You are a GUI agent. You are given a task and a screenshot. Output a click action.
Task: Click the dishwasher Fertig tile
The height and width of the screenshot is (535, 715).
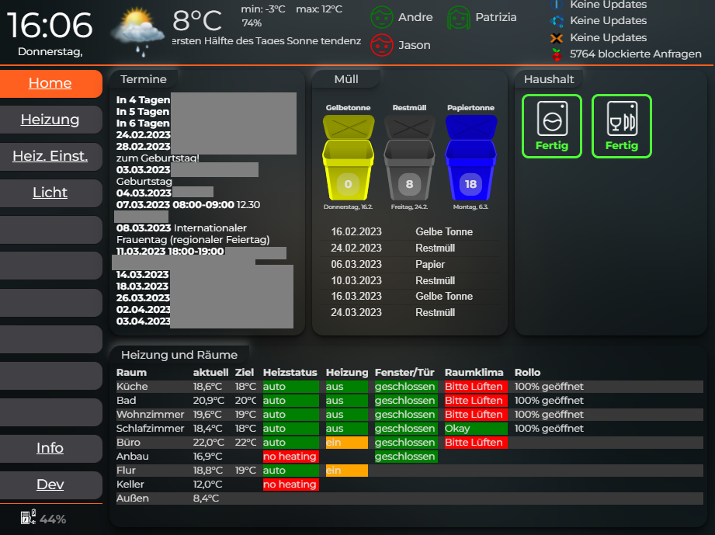tap(622, 127)
